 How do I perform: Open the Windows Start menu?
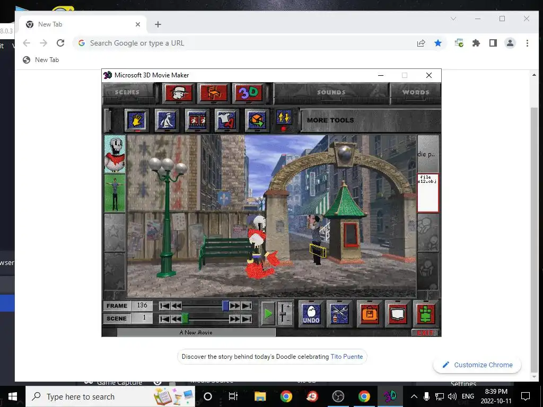coord(13,396)
